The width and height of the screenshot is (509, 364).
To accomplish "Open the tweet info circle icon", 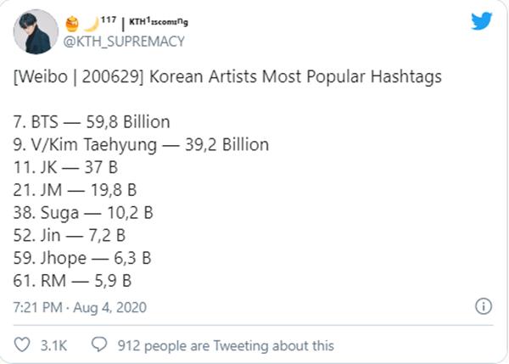I will point(484,305).
